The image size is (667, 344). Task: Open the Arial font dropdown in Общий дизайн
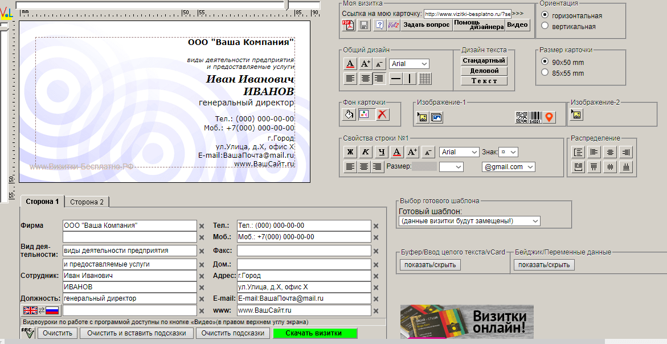pyautogui.click(x=409, y=64)
